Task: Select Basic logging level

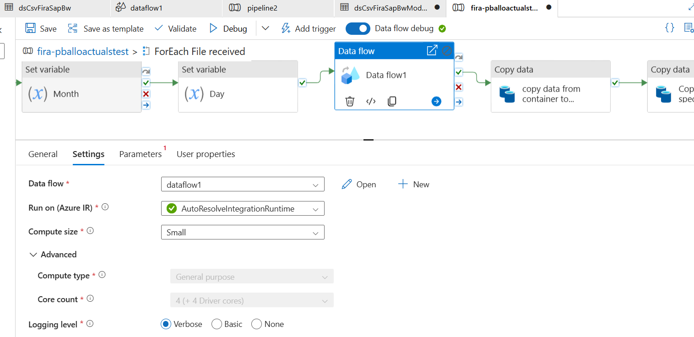Action: (x=217, y=324)
